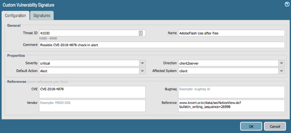
Task: Click the Threat ID field picker icon
Action: (141, 33)
